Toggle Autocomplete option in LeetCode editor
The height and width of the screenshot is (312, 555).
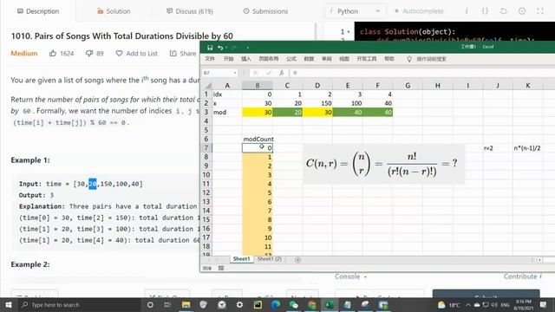tap(419, 11)
